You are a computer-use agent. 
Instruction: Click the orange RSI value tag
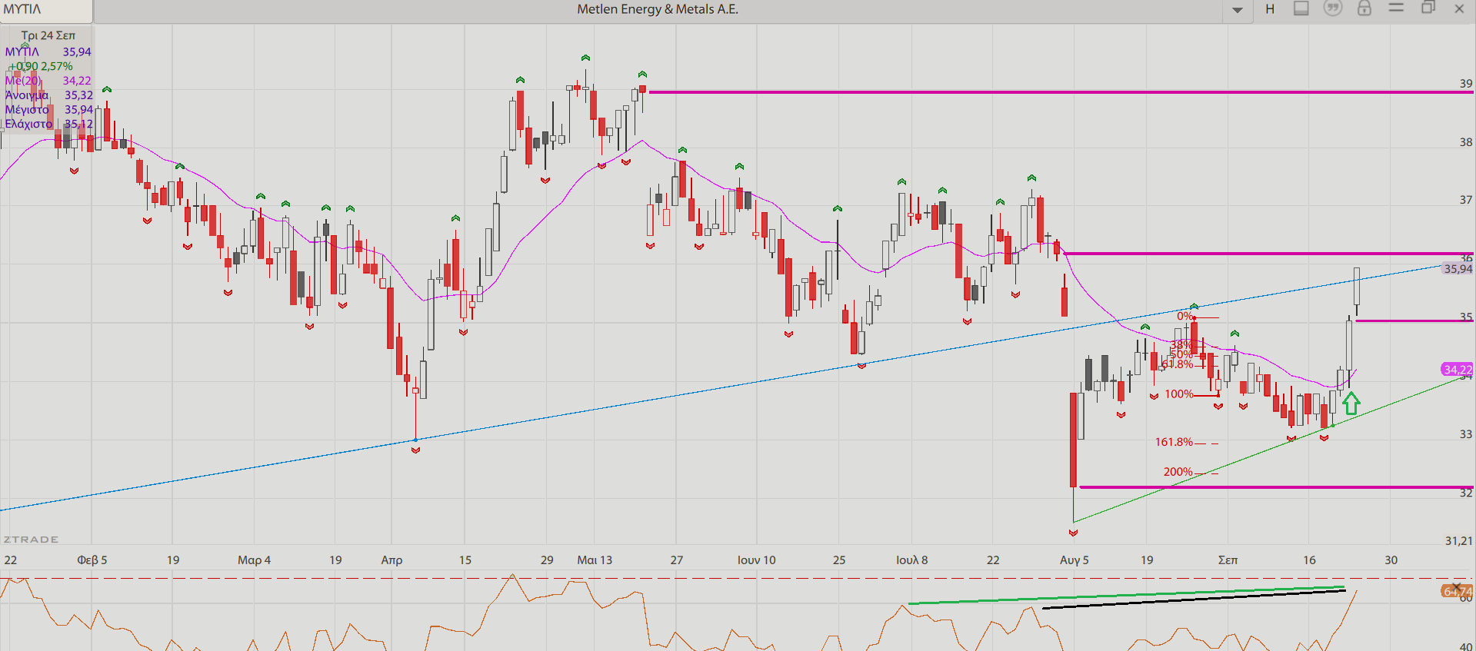pos(1457,591)
